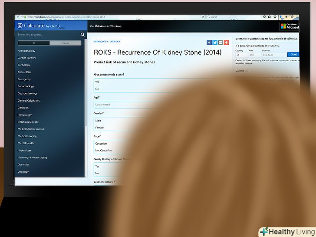This screenshot has width=316, height=237.
Task: Click the browser Search box
Action: (x=234, y=17)
